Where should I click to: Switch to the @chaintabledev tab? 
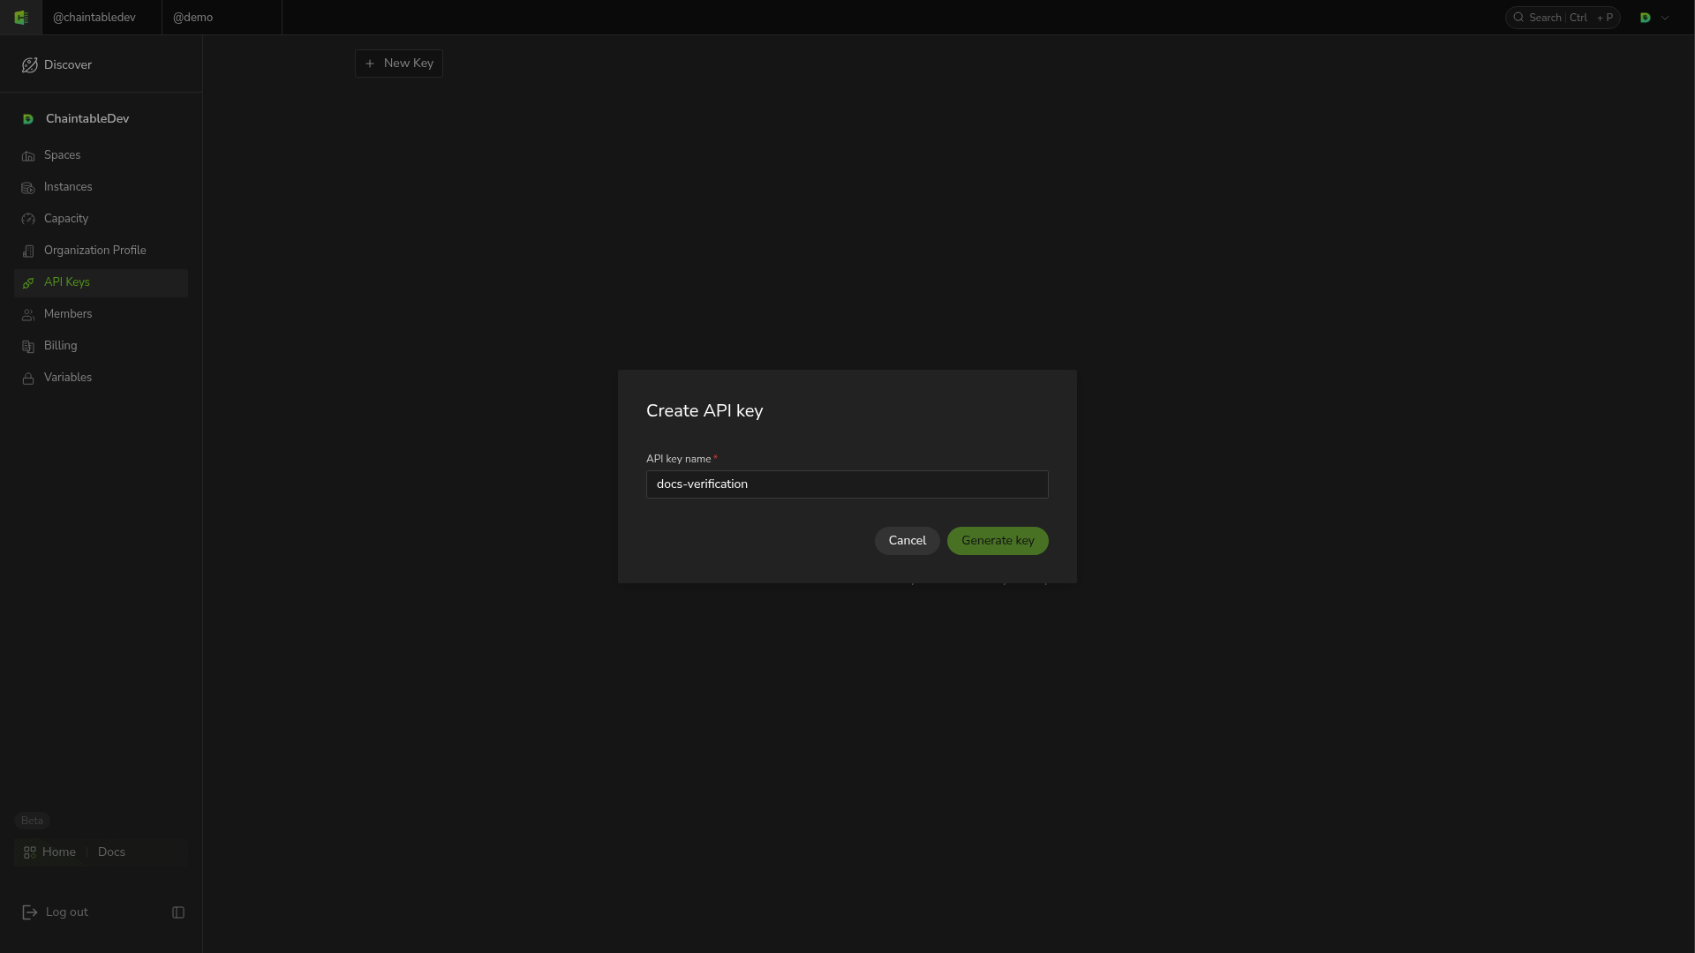(x=102, y=18)
